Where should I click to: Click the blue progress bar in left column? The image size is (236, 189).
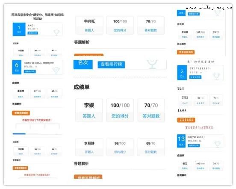point(19,133)
